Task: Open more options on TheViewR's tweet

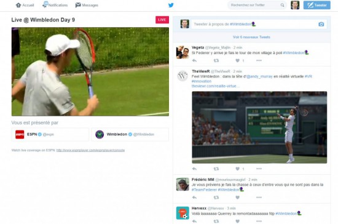Action: click(259, 169)
